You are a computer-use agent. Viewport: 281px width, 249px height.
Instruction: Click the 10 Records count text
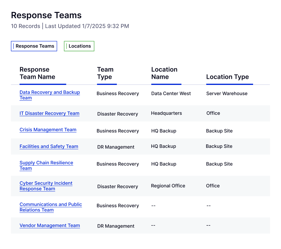[x=25, y=26]
